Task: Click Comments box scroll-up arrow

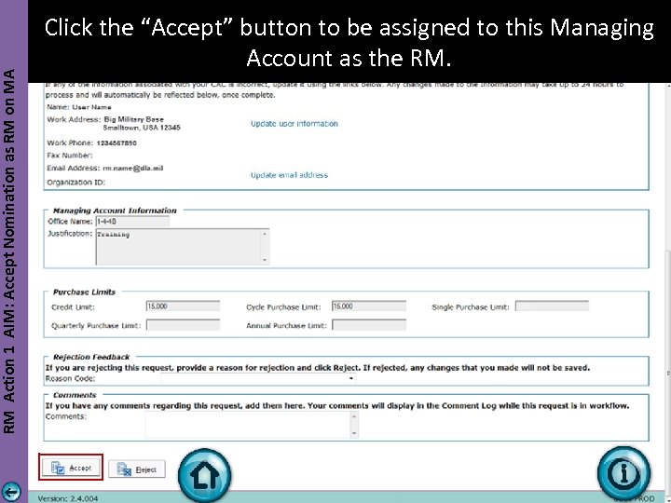Action: (354, 415)
